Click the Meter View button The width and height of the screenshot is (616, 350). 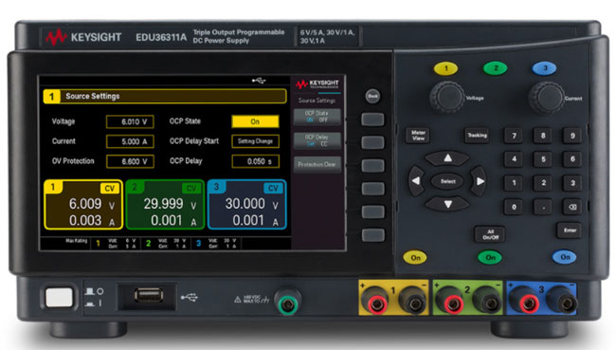pyautogui.click(x=418, y=136)
